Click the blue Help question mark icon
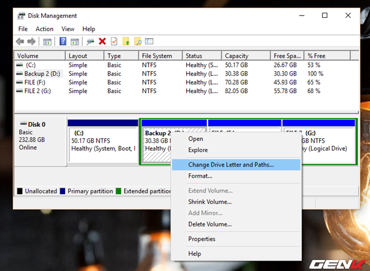Screen dimensions: 370x271 (x=62, y=41)
